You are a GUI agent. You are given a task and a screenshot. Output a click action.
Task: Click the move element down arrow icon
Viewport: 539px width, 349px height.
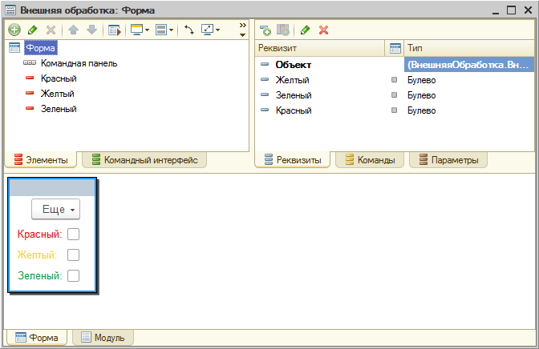tap(91, 30)
